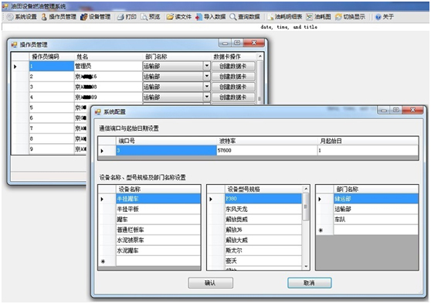431x304 pixels.
Task: Select P380 in the 设备型号规格 list
Action: pyautogui.click(x=263, y=199)
